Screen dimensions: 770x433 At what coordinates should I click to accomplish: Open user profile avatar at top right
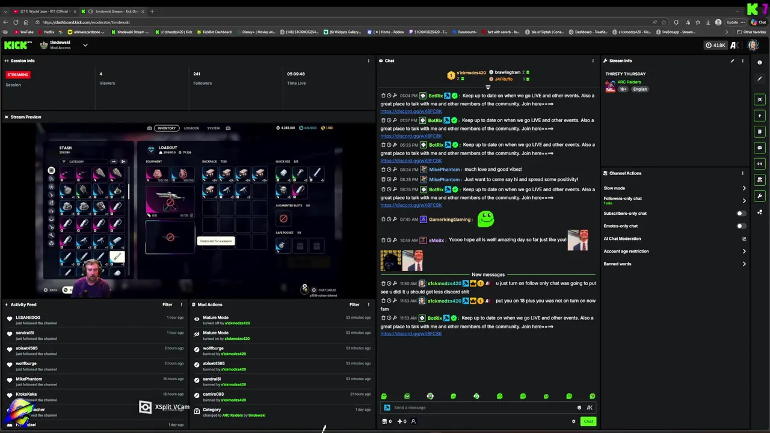(x=753, y=45)
